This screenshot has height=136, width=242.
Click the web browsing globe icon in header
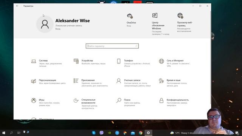tap(180, 15)
